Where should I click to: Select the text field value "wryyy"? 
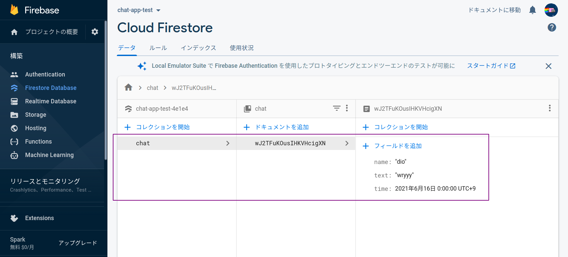coord(404,175)
